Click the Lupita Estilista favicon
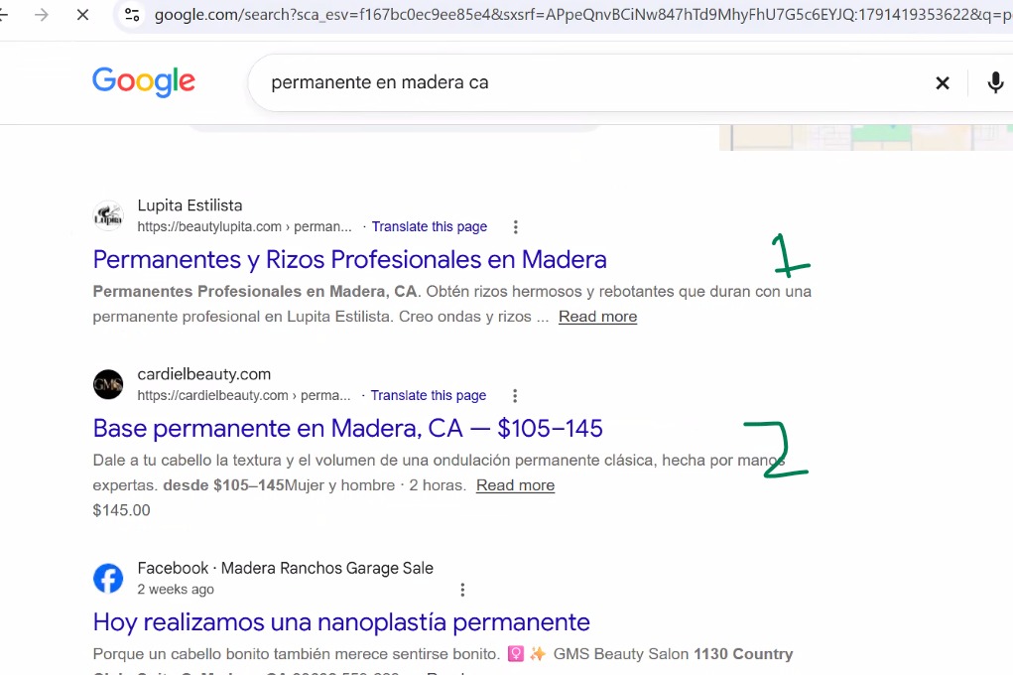1013x675 pixels. pyautogui.click(x=108, y=216)
